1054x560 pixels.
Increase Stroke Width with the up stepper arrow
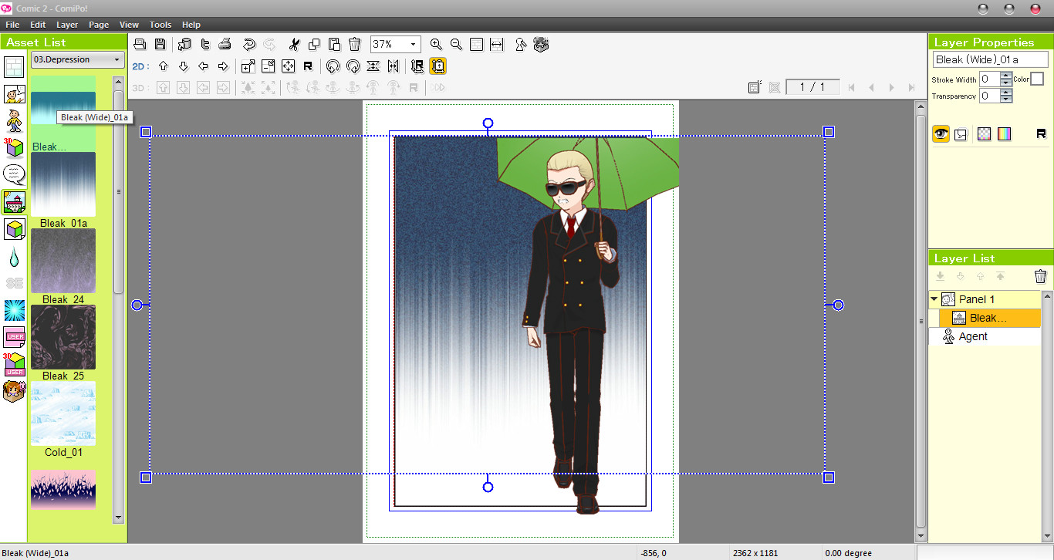pos(1006,76)
